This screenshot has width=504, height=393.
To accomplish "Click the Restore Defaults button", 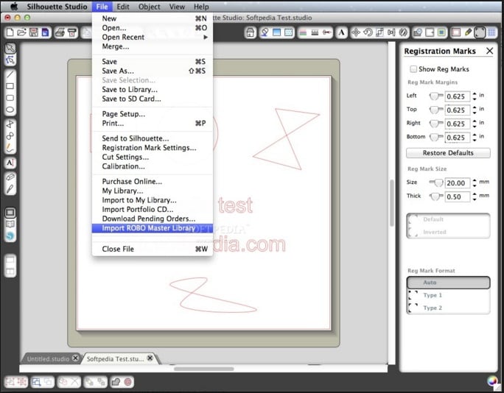I will click(x=448, y=153).
